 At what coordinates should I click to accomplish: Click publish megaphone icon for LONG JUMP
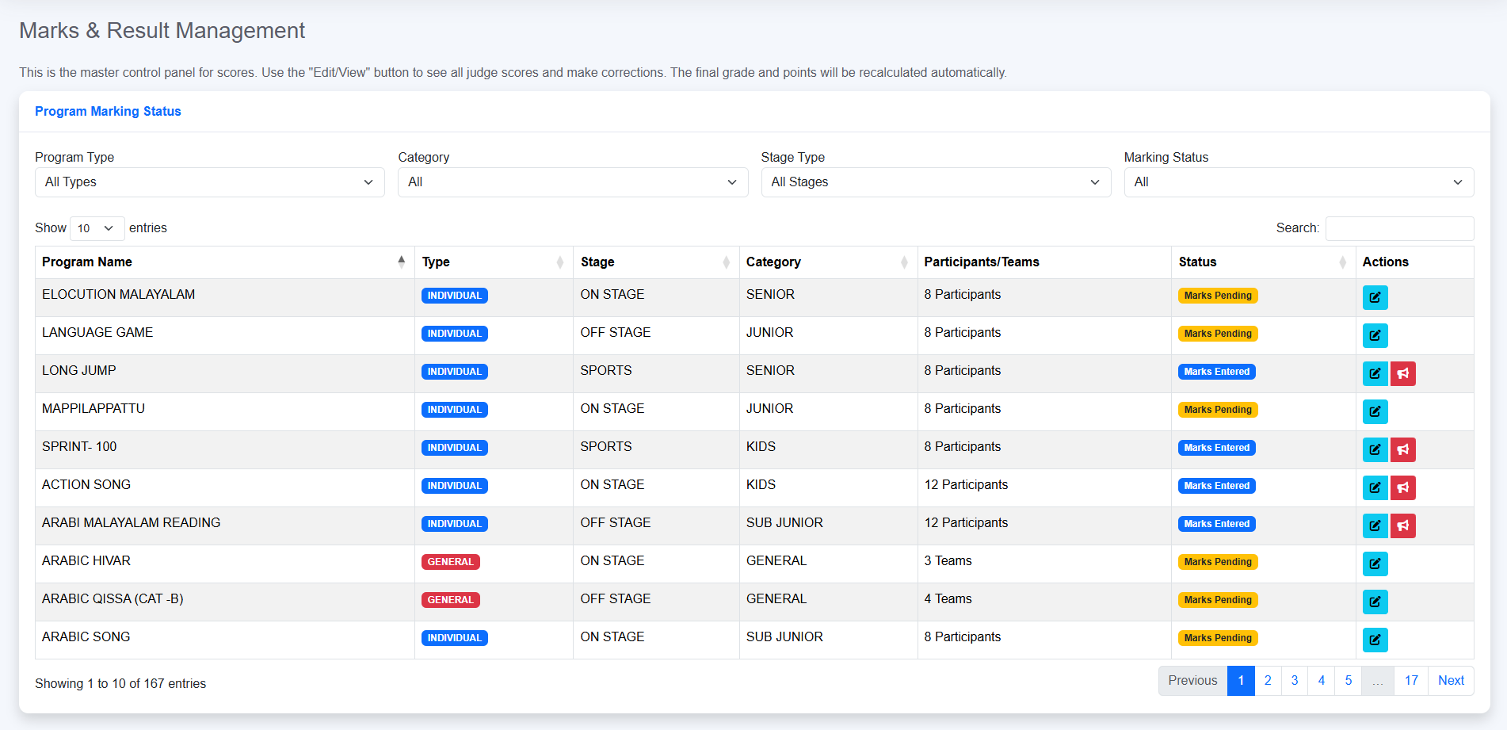pos(1402,373)
